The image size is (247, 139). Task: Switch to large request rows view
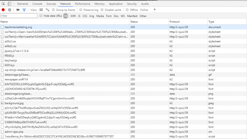click(x=41, y=10)
